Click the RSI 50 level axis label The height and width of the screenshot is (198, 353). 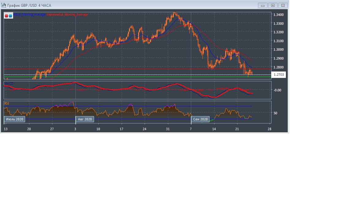[275, 113]
